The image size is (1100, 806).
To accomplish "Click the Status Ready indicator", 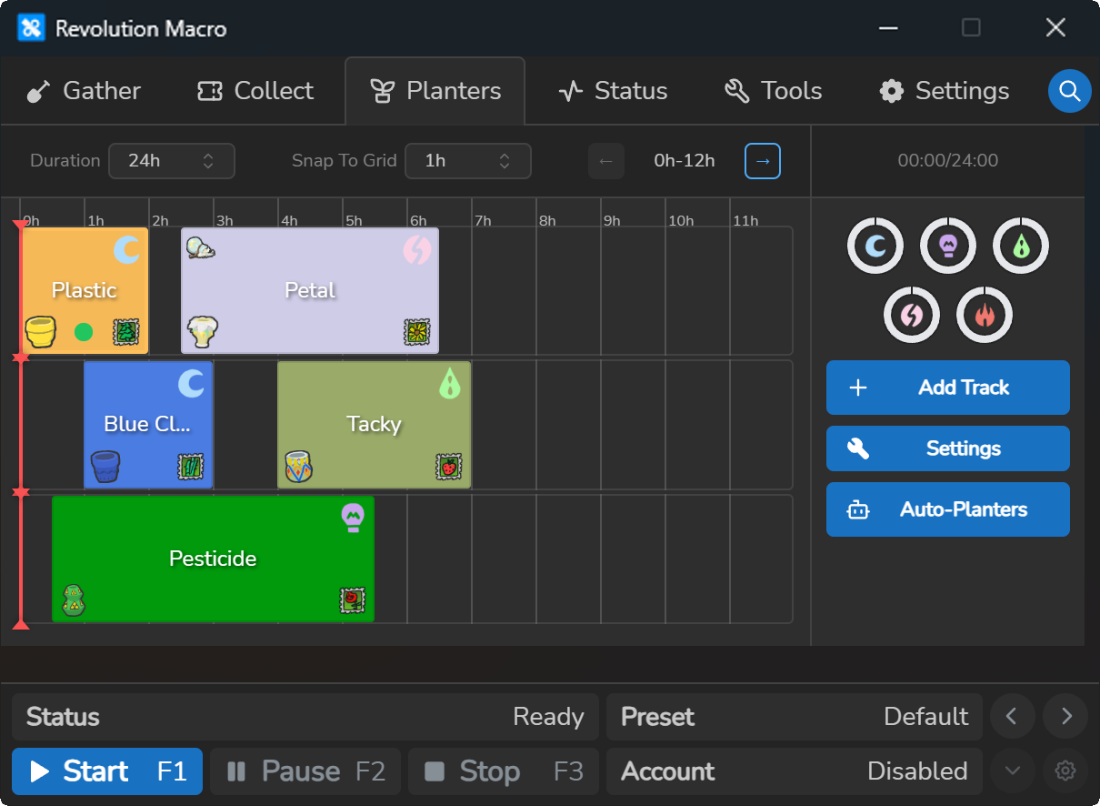I will tap(305, 717).
